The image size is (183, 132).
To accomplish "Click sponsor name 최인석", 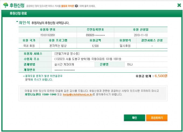I will pos(24,23).
